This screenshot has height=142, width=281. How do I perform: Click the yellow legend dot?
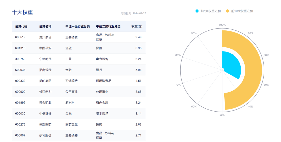227,11
